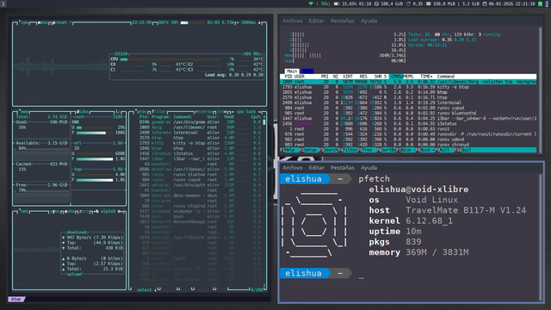Click the pfetch terminal vertical scrollbar
Image resolution: width=551 pixels, height=310 pixels.
tap(540, 237)
